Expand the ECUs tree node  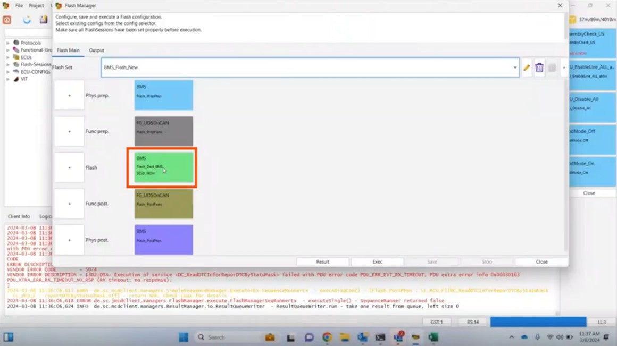tap(8, 57)
